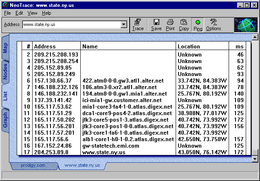This screenshot has height=181, width=260.
Task: Click the name mia1-core3-fa4-1-0.atlas.digex.net
Action: [127, 107]
